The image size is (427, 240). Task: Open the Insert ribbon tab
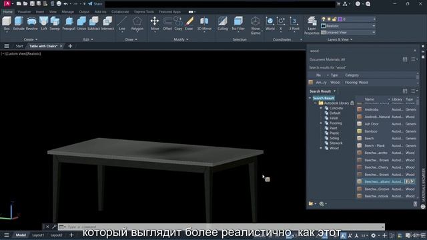[40, 12]
